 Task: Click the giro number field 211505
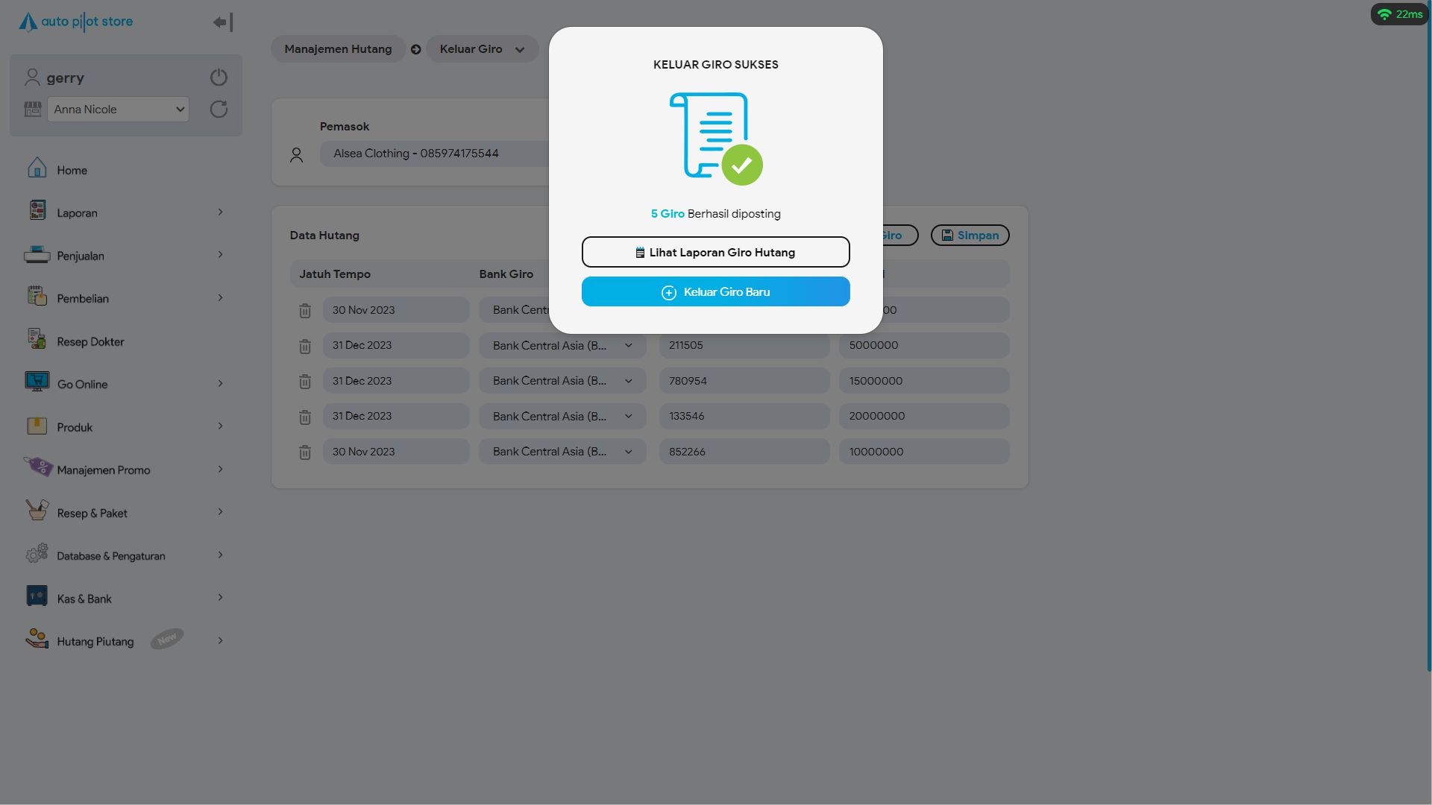pos(744,346)
